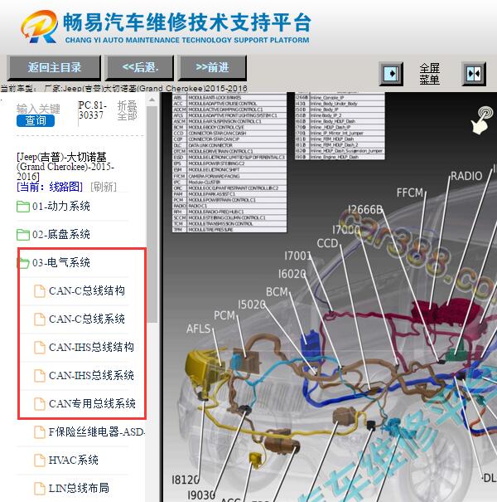The image size is (497, 502).
Task: Click the I8120 connector label
Action: coord(186,480)
